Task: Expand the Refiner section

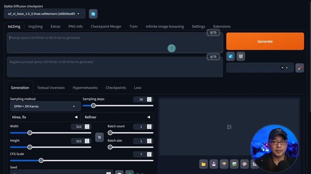Action: click(x=118, y=117)
